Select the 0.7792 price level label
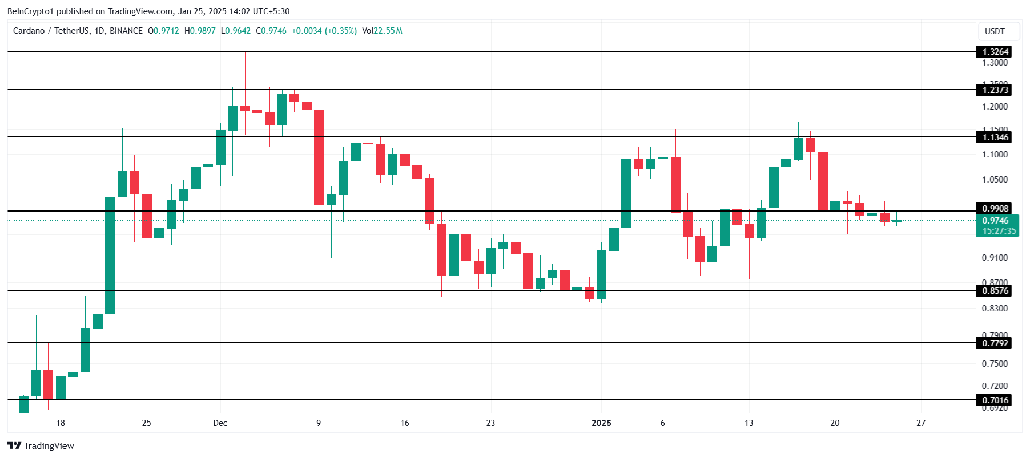 pos(994,343)
